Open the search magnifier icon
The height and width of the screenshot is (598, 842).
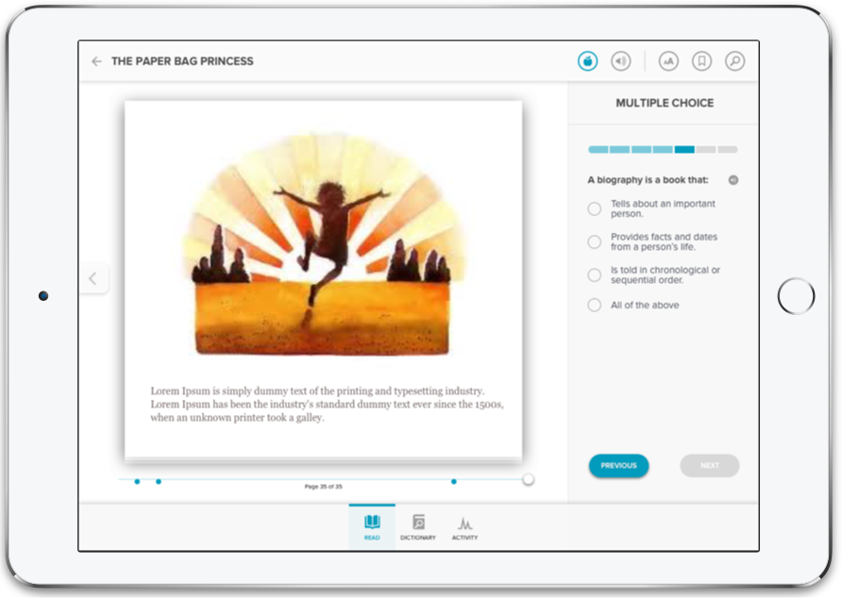[x=734, y=61]
